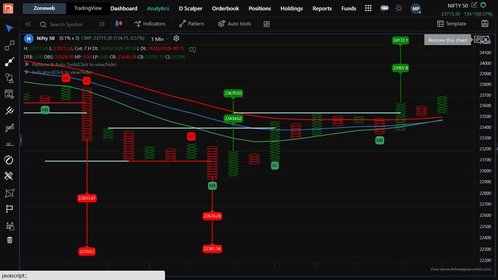This screenshot has width=498, height=280.
Task: Open the Auto tools button
Action: pyautogui.click(x=234, y=24)
